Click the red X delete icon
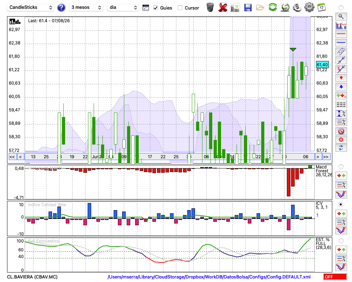352x282 pixels. (x=223, y=7)
